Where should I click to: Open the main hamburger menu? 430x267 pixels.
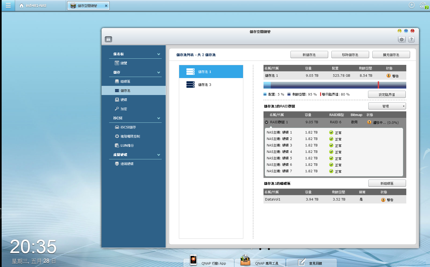[x=8, y=5]
